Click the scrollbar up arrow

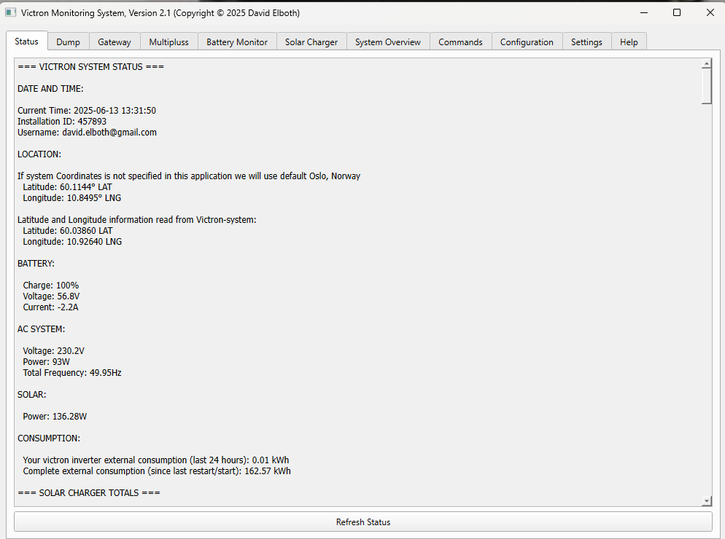point(707,63)
